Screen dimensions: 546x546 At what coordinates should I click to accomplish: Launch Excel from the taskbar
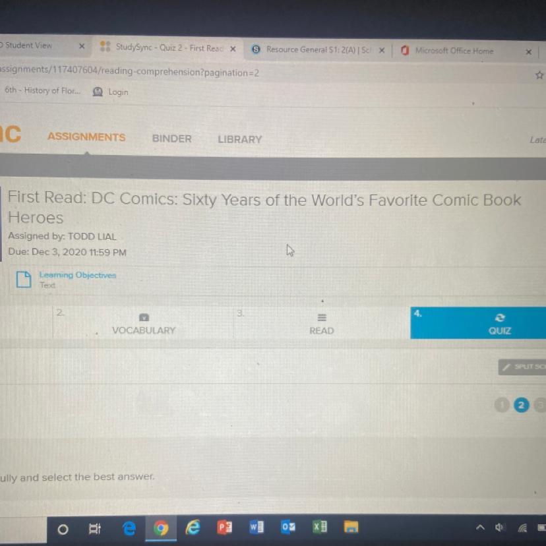coord(319,526)
